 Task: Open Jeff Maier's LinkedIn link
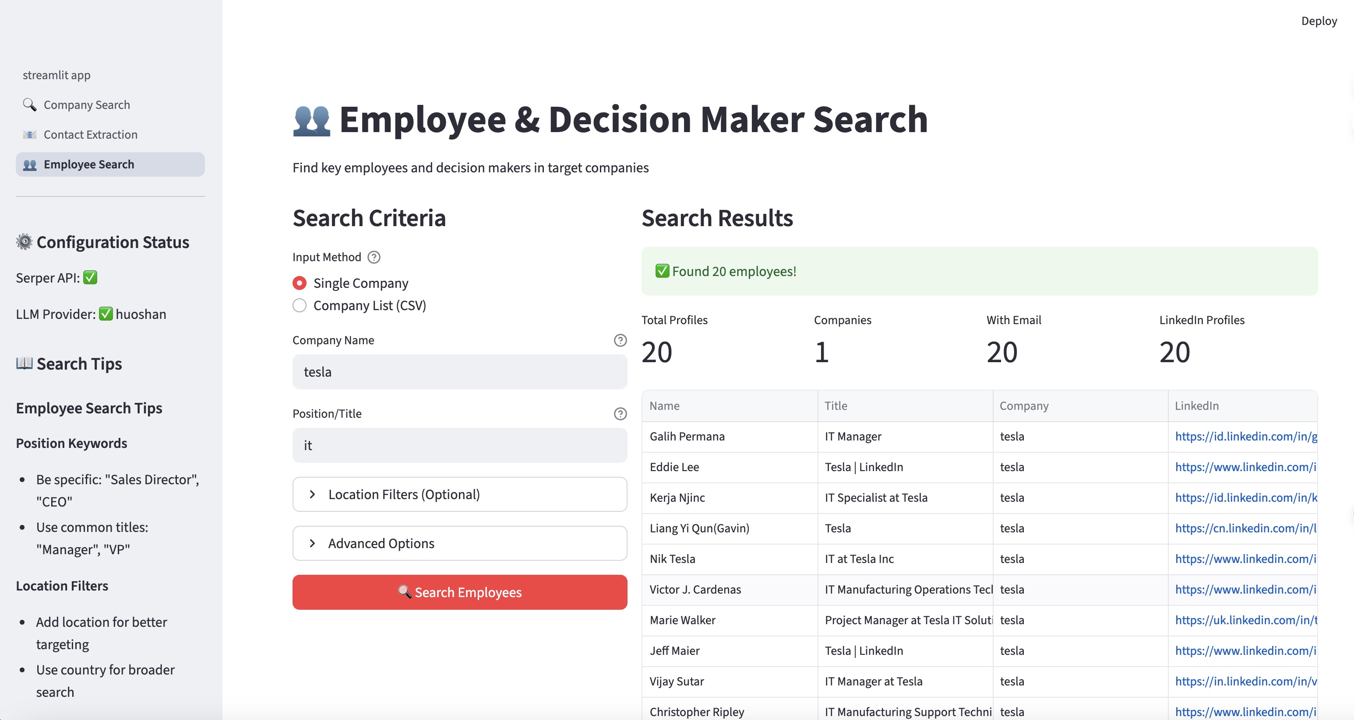pyautogui.click(x=1246, y=651)
